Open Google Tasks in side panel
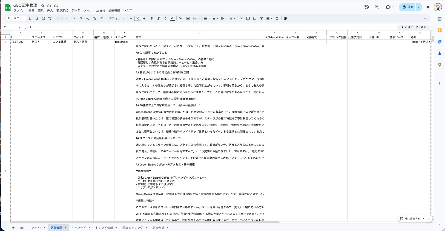The height and width of the screenshot is (231, 445). point(440,42)
